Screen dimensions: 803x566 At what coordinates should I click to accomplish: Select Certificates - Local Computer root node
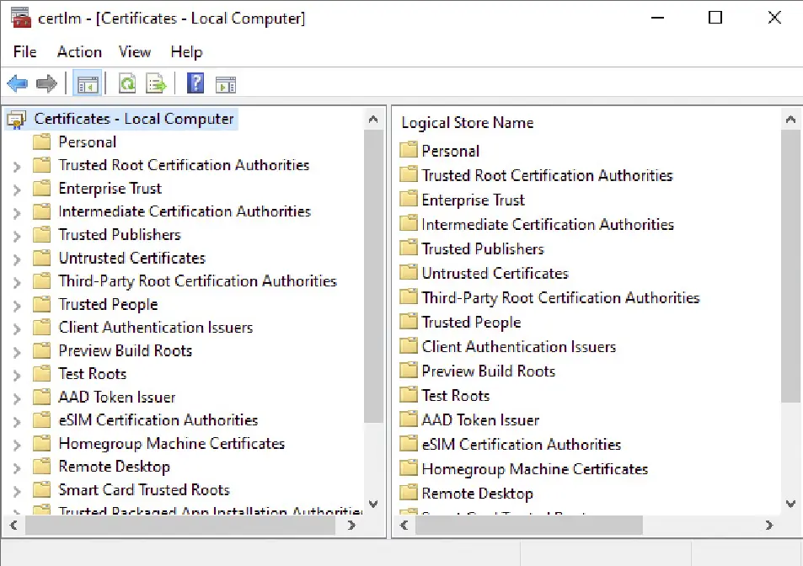point(133,119)
